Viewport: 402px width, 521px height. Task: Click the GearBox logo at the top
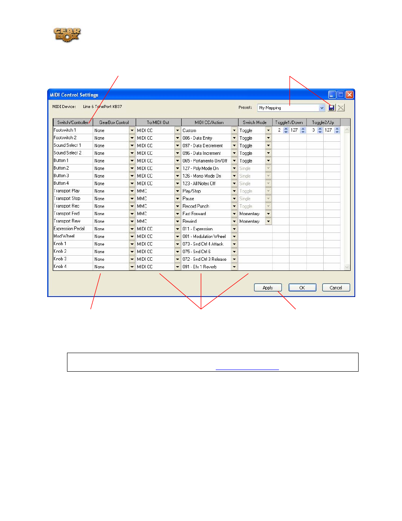pos(67,35)
